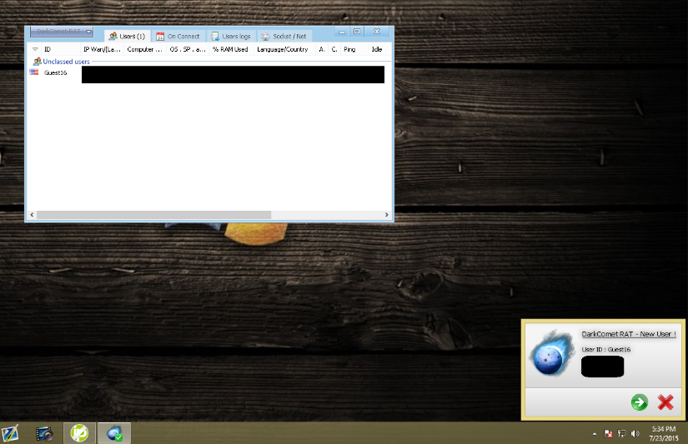The image size is (688, 444).
Task: Click the On Connect calendar icon
Action: tap(160, 37)
